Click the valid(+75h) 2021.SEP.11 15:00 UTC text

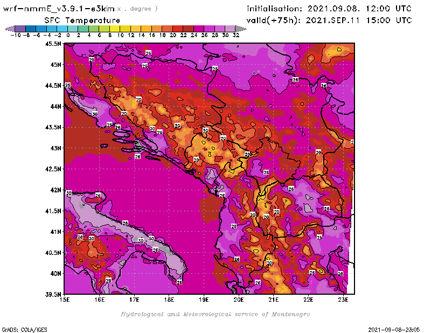click(x=329, y=20)
